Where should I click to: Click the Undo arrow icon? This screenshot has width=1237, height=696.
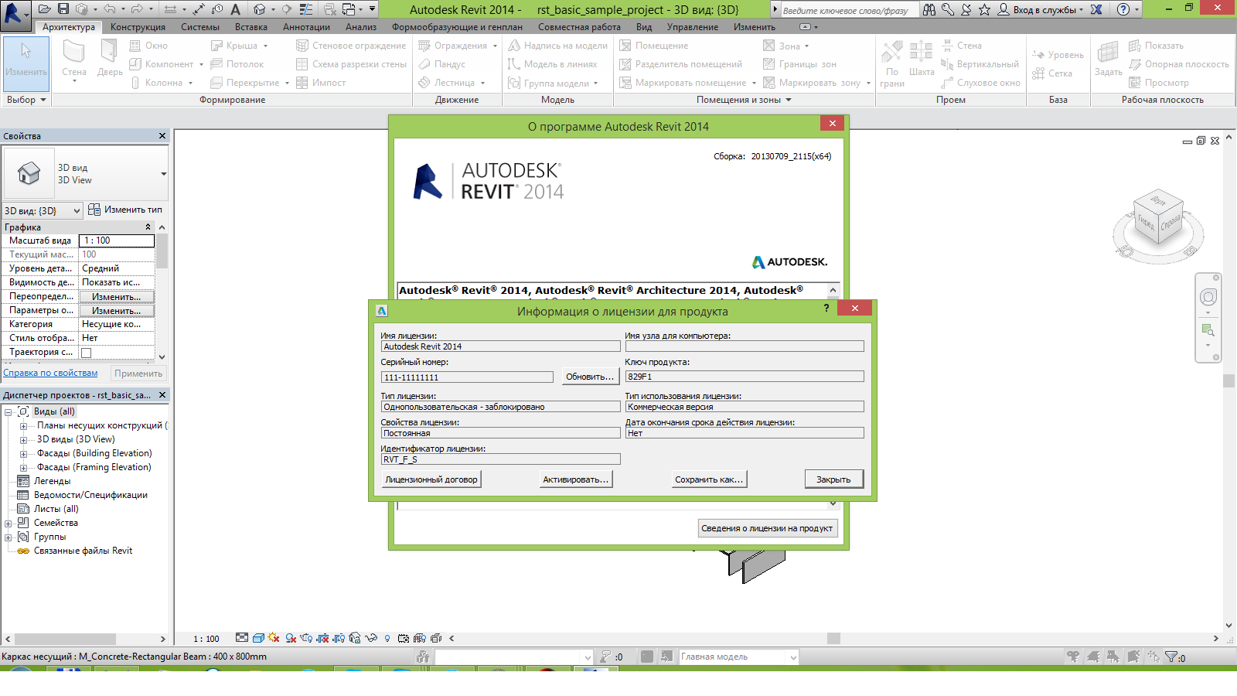point(109,9)
